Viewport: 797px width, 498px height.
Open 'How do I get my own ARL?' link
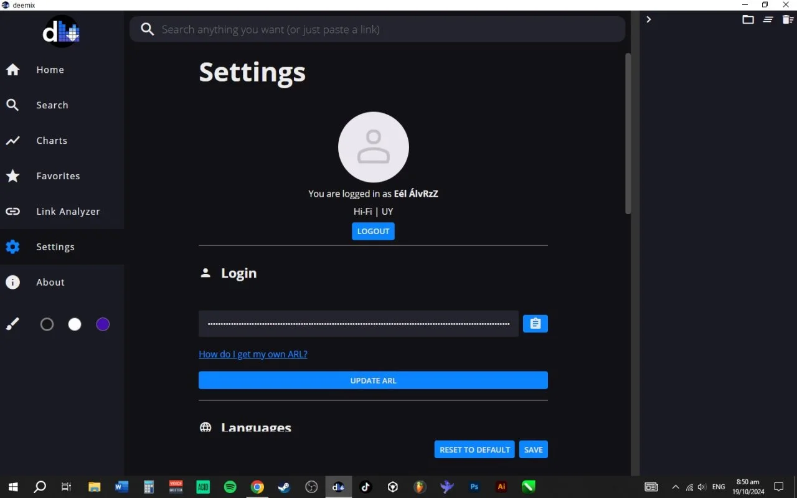(x=253, y=354)
